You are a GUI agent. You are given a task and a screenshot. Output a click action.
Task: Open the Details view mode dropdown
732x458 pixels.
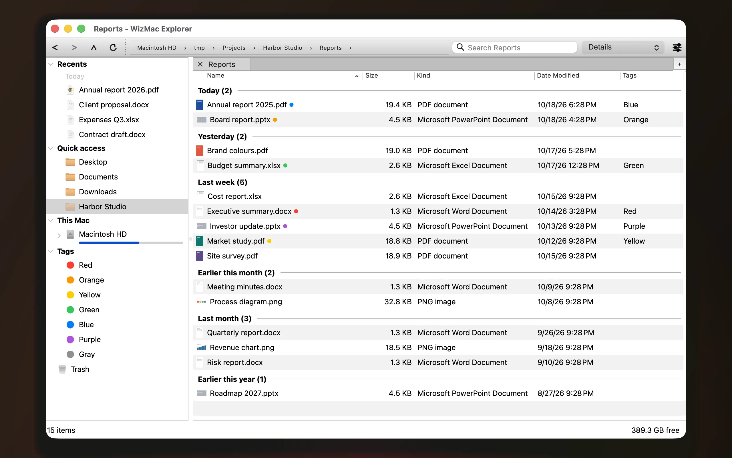tap(623, 47)
